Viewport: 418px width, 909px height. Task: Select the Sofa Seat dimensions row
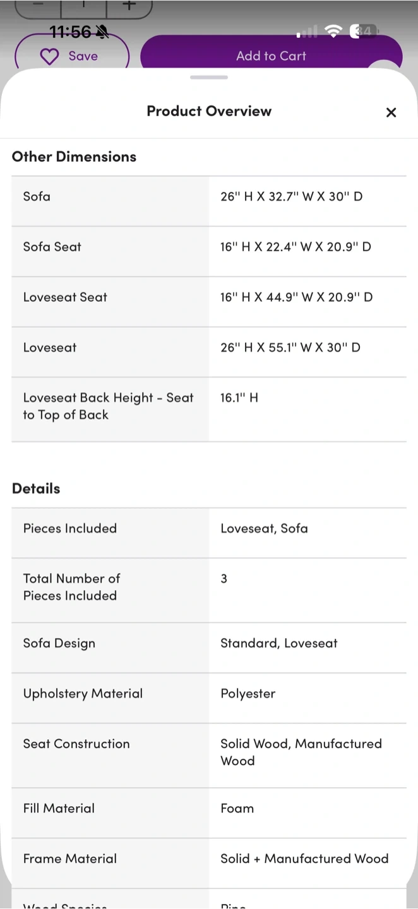[208, 247]
